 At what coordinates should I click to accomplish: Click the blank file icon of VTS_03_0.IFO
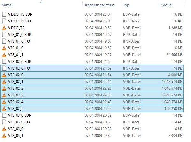[4, 122]
